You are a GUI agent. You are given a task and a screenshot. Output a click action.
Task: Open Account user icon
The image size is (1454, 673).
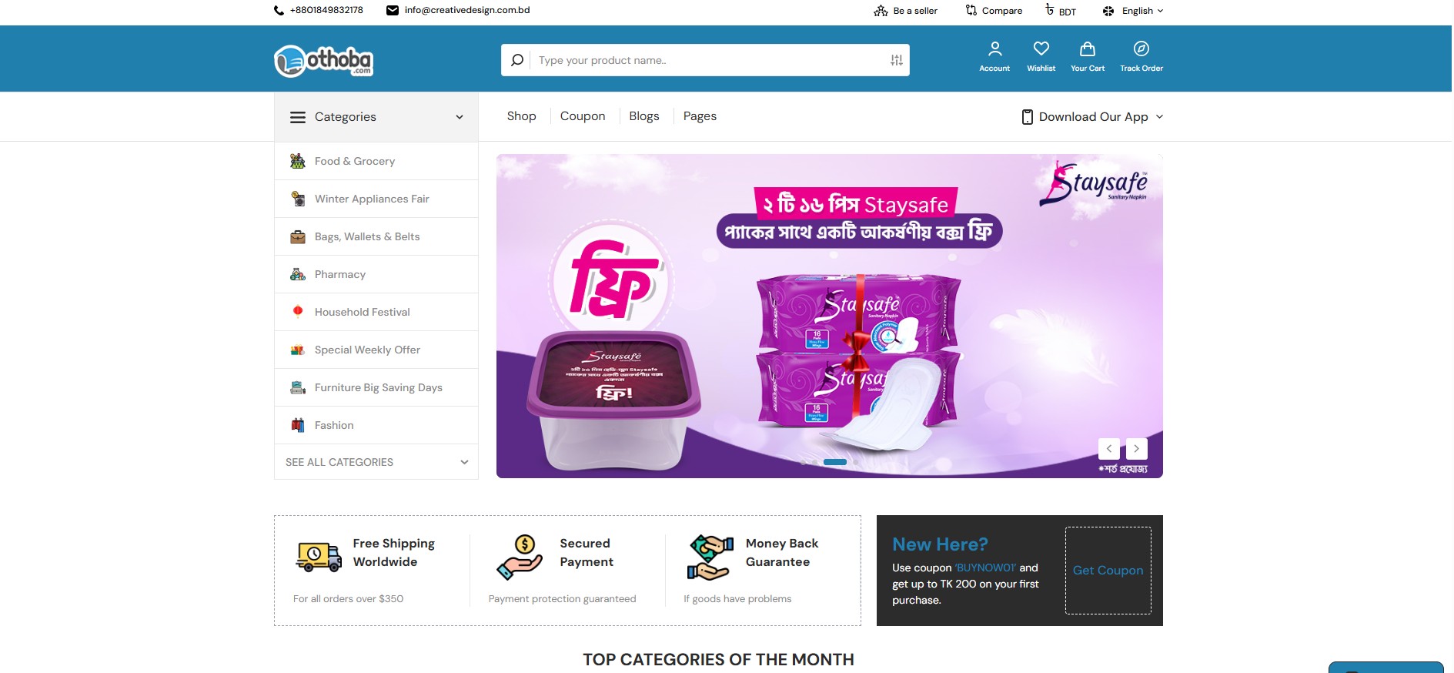tap(995, 49)
